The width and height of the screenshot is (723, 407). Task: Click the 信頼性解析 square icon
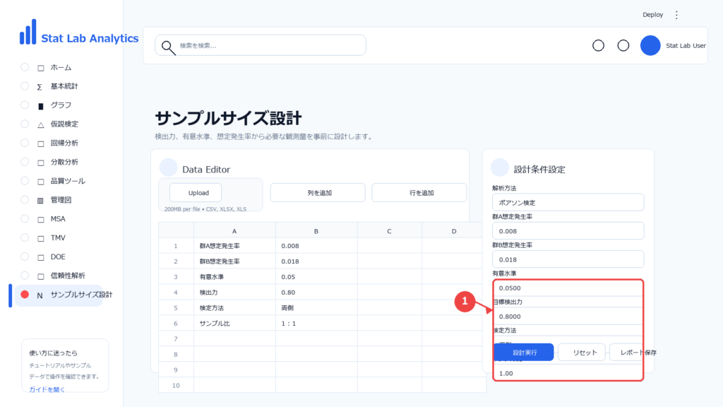[x=40, y=276]
